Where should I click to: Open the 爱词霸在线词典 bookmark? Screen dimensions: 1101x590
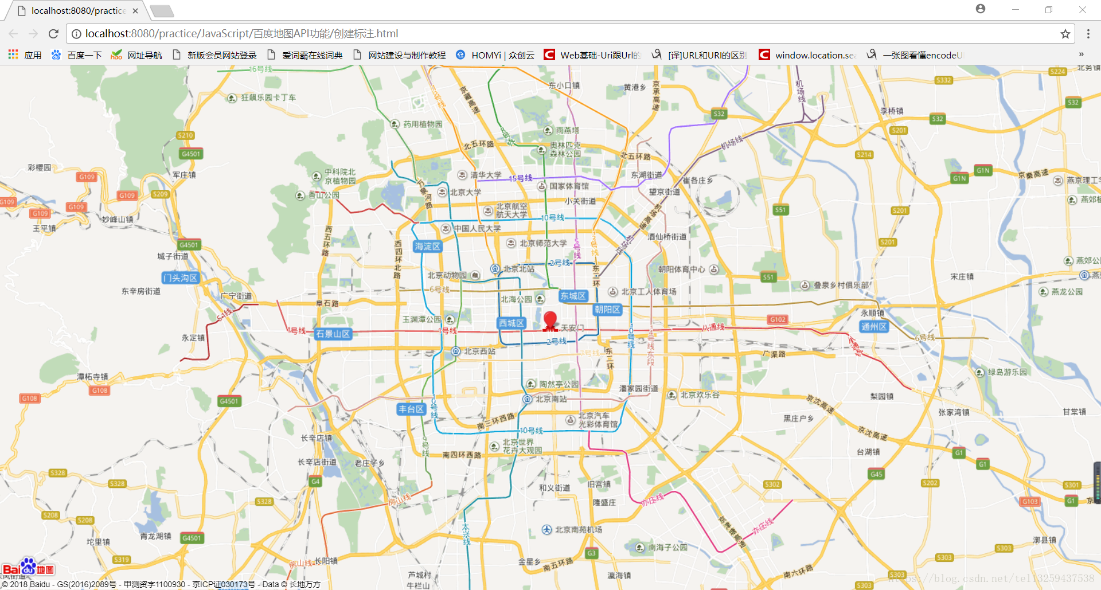[305, 55]
